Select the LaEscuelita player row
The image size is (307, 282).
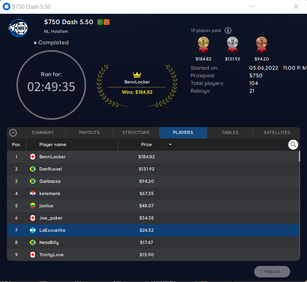[x=153, y=230]
